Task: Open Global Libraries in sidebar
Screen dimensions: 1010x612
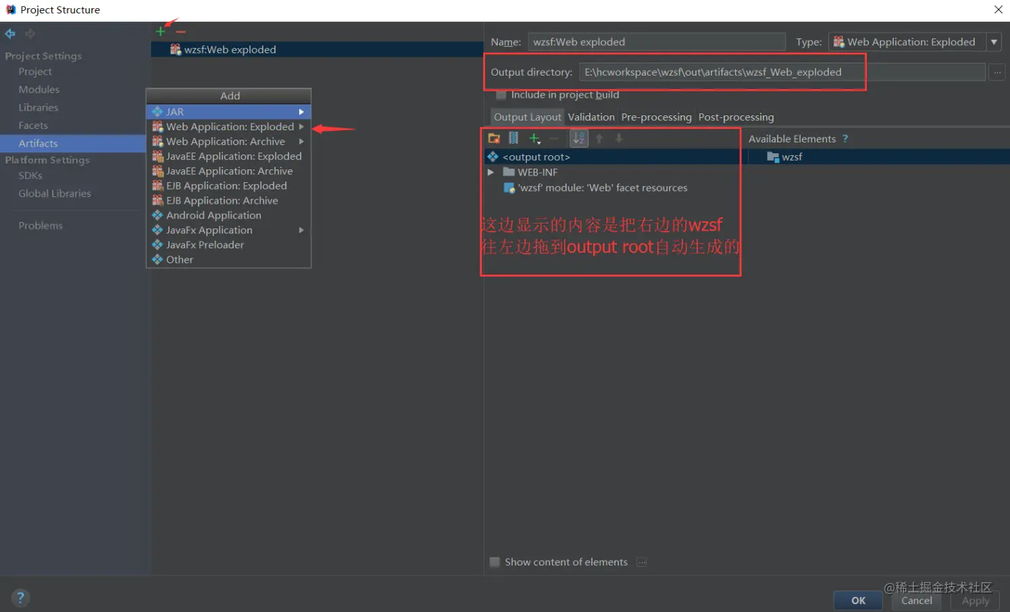Action: coord(55,194)
